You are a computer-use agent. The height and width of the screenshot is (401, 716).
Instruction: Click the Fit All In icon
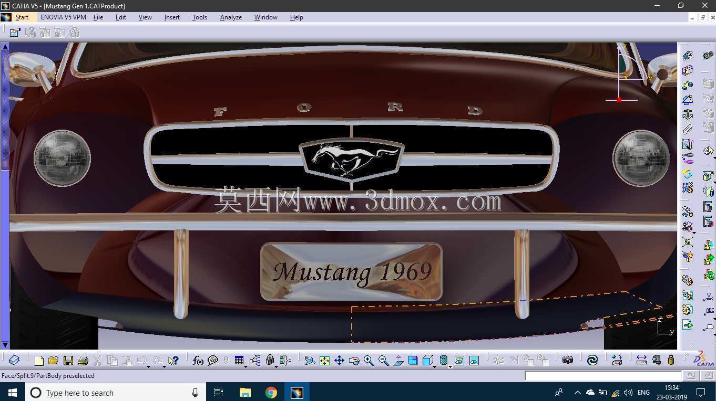[x=324, y=361]
